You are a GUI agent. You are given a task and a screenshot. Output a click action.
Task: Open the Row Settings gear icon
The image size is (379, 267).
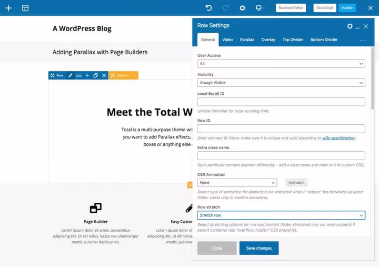click(x=350, y=26)
